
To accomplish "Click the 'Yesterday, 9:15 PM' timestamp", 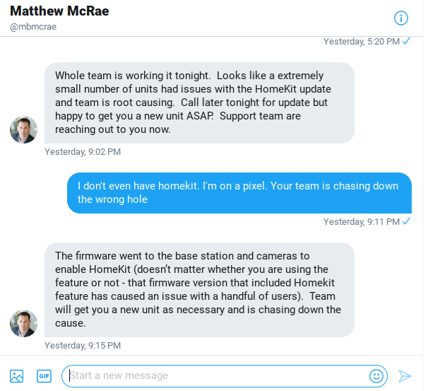I will (83, 346).
